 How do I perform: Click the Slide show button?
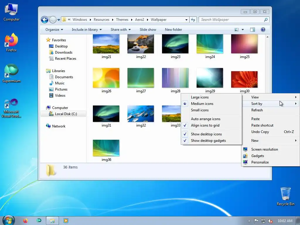pyautogui.click(x=148, y=30)
